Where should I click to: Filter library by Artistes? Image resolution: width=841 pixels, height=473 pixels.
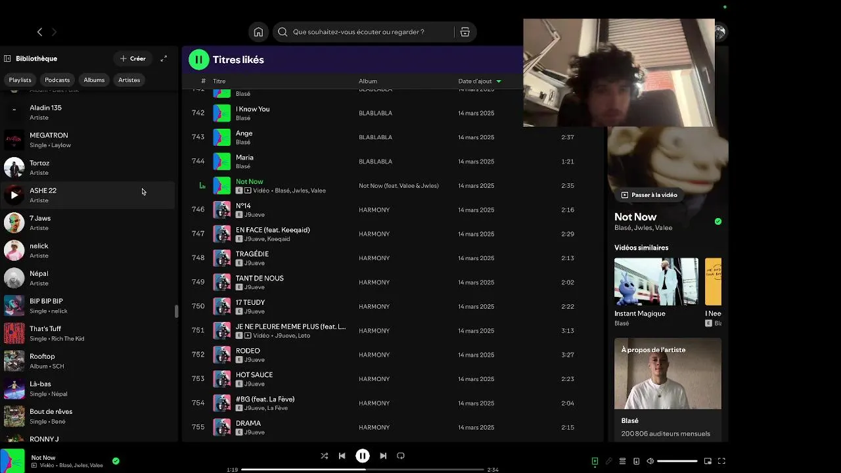click(x=129, y=79)
